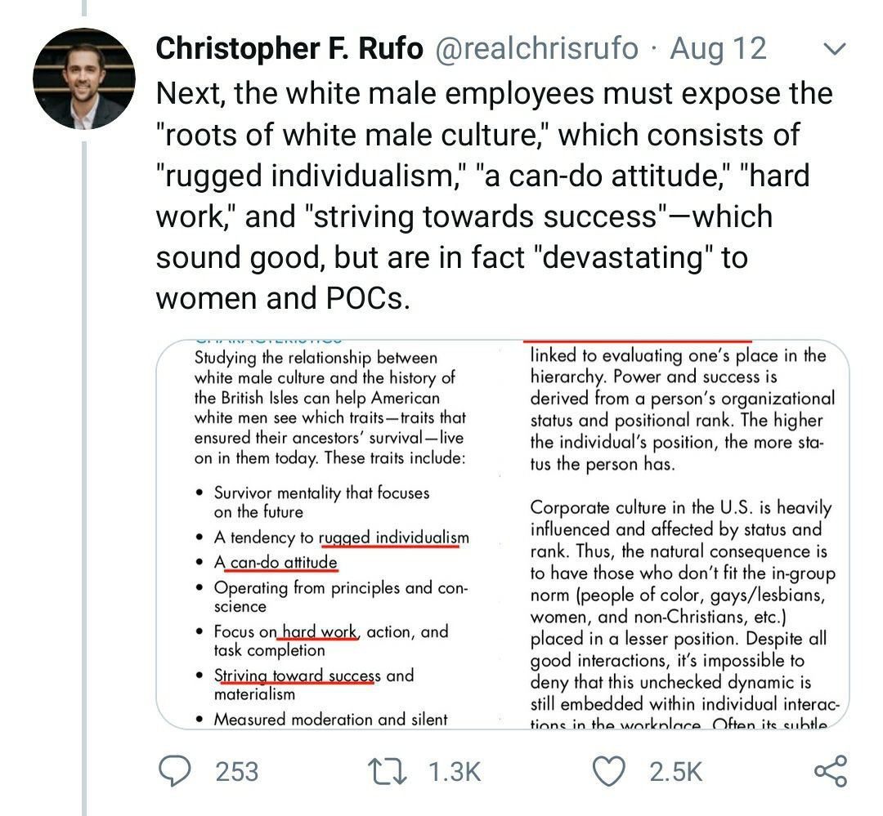The width and height of the screenshot is (883, 816).
Task: Click the "Striving toward success" bullet in the image
Action: click(x=296, y=676)
